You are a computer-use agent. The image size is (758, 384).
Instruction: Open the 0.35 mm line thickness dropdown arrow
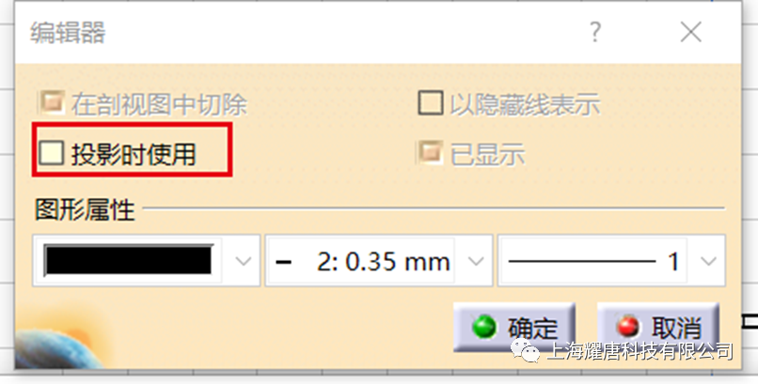pos(476,261)
